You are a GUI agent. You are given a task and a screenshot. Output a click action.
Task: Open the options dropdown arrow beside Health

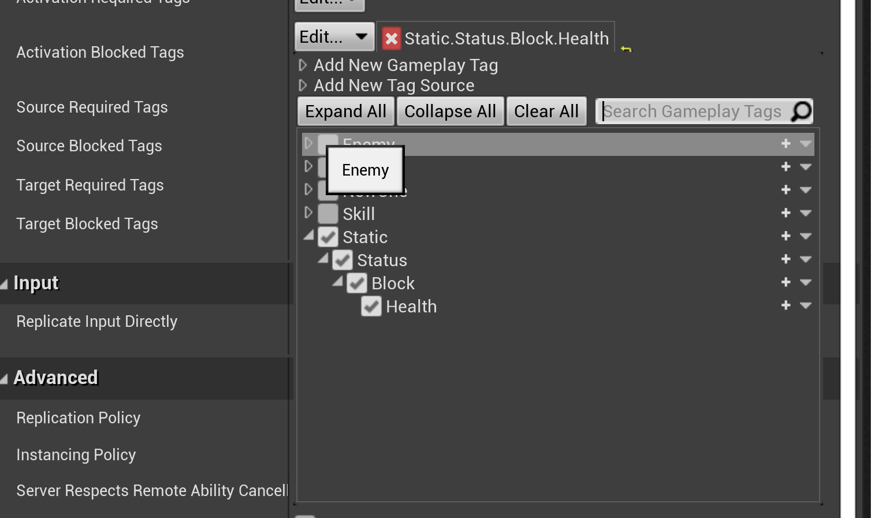click(x=806, y=305)
